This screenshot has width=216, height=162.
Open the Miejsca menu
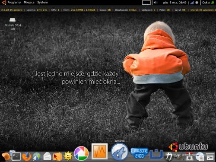[29, 3]
